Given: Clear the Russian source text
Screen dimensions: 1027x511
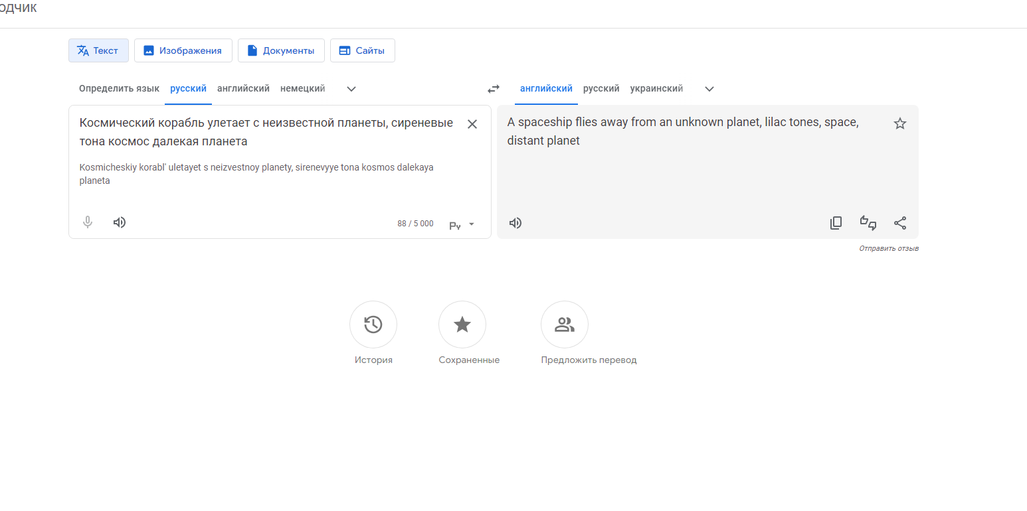Looking at the screenshot, I should (472, 124).
